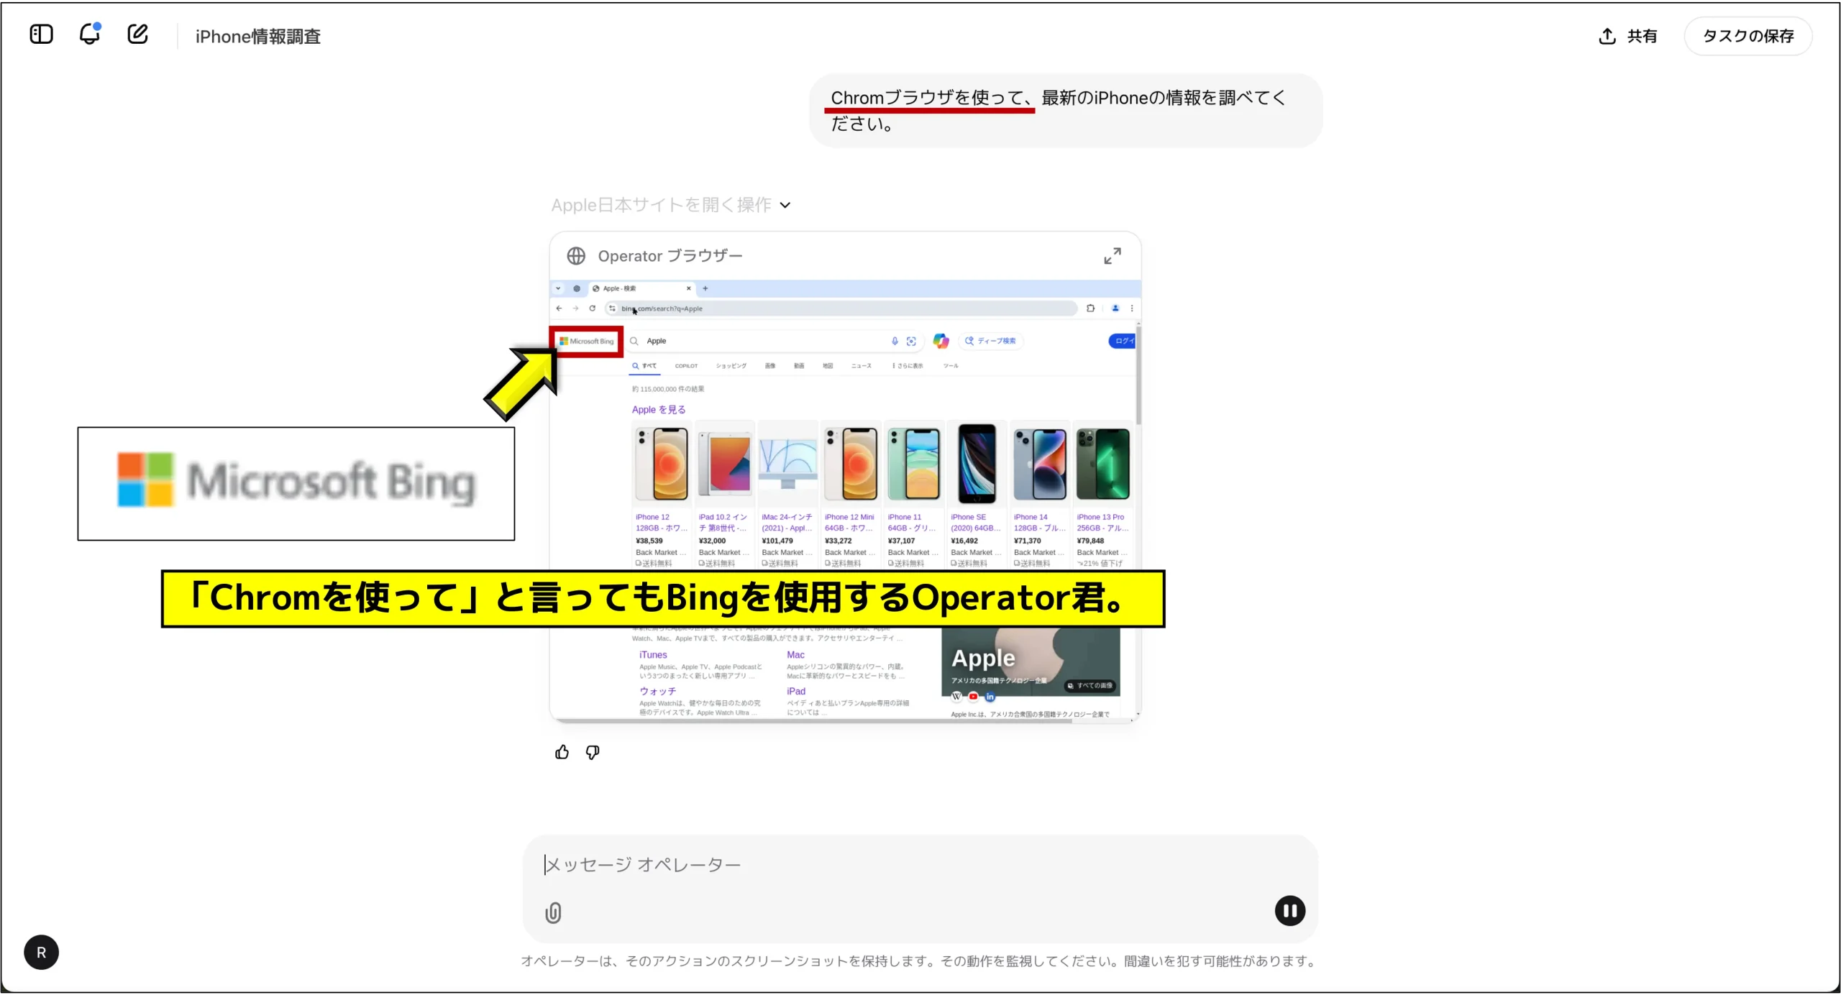Pause the Operator task

click(1290, 911)
